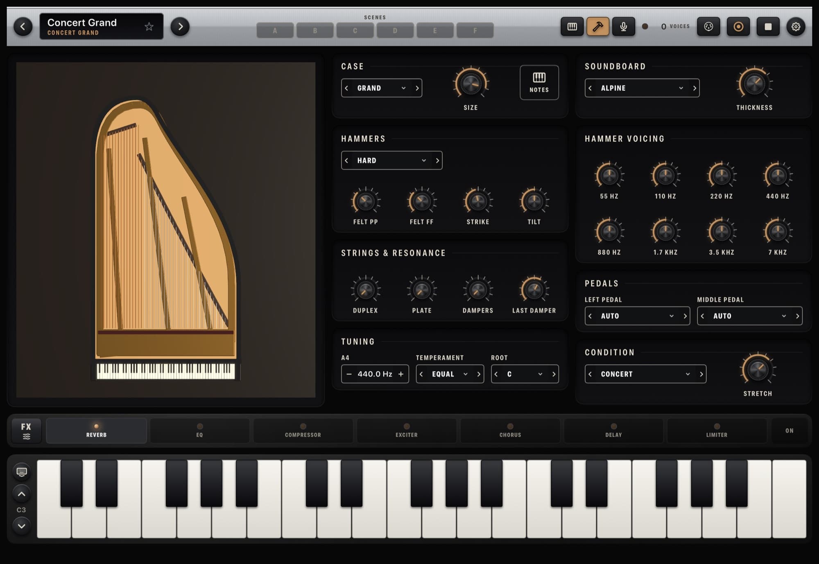Click the Soundboard THICKNESS knob
This screenshot has height=564, width=819.
pos(754,83)
